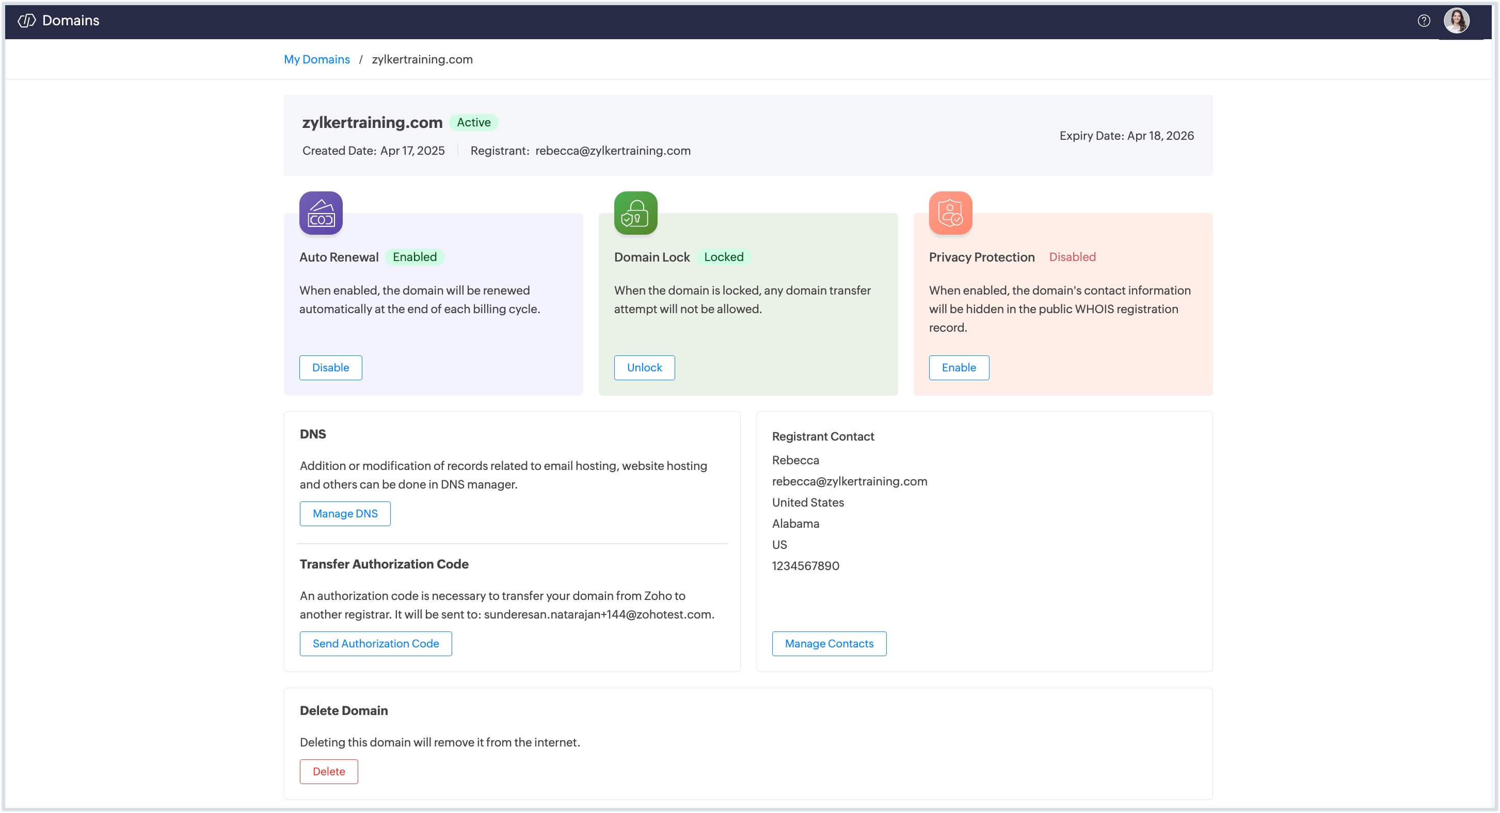
Task: Click the Expiry Date Apr 18, 2026 text
Action: (x=1126, y=136)
